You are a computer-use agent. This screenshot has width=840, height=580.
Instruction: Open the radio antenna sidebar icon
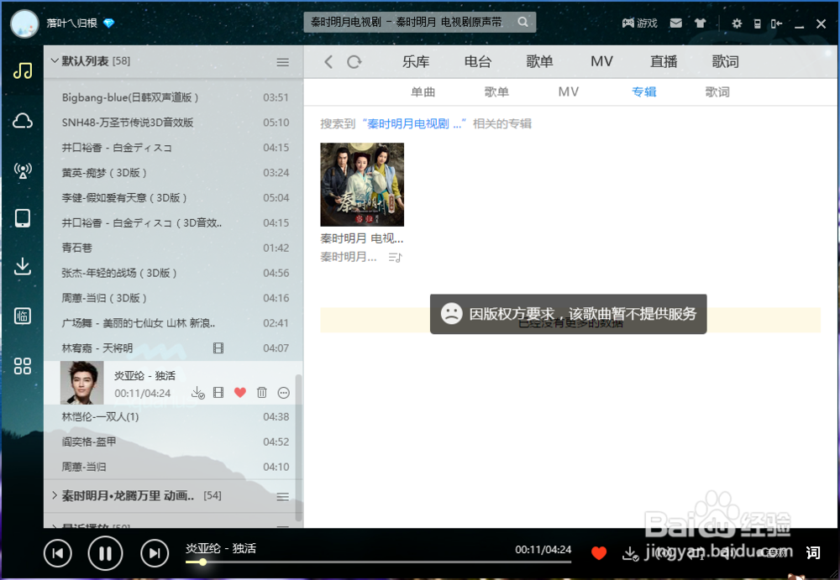pyautogui.click(x=23, y=170)
